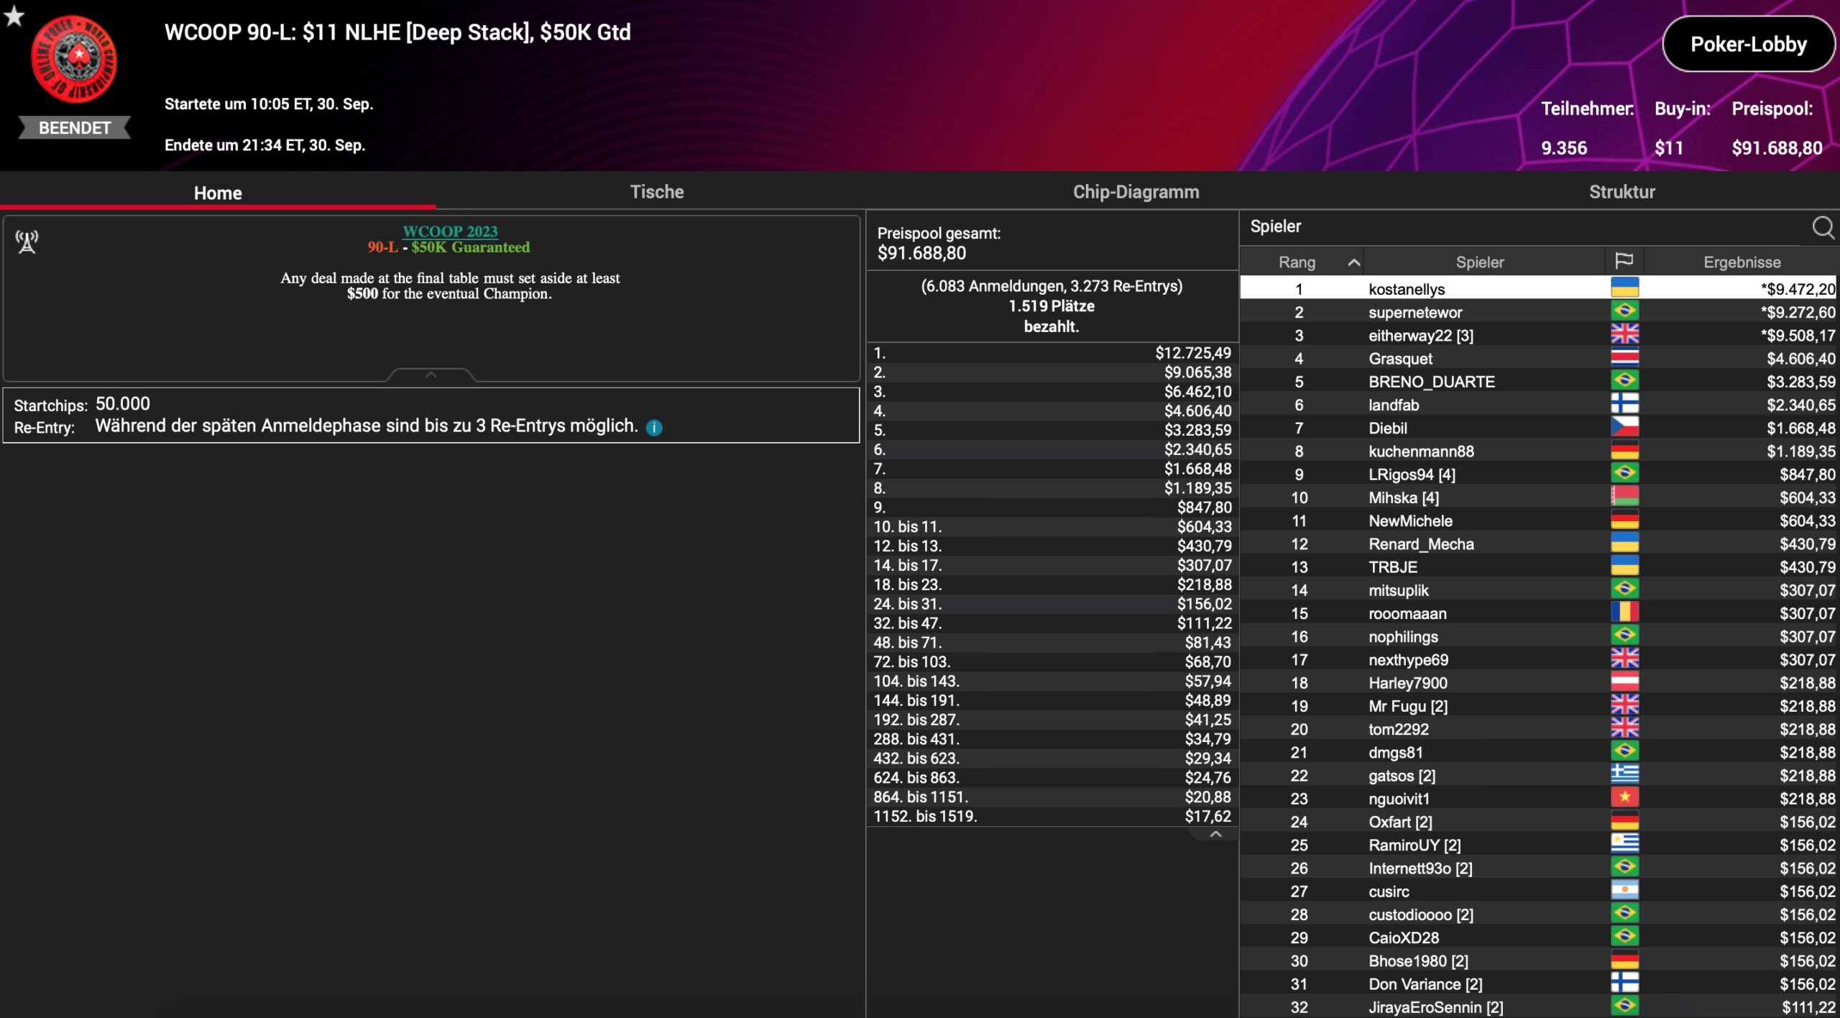Image resolution: width=1840 pixels, height=1018 pixels.
Task: Click kostanellys's Ukraine flag icon
Action: (1624, 288)
